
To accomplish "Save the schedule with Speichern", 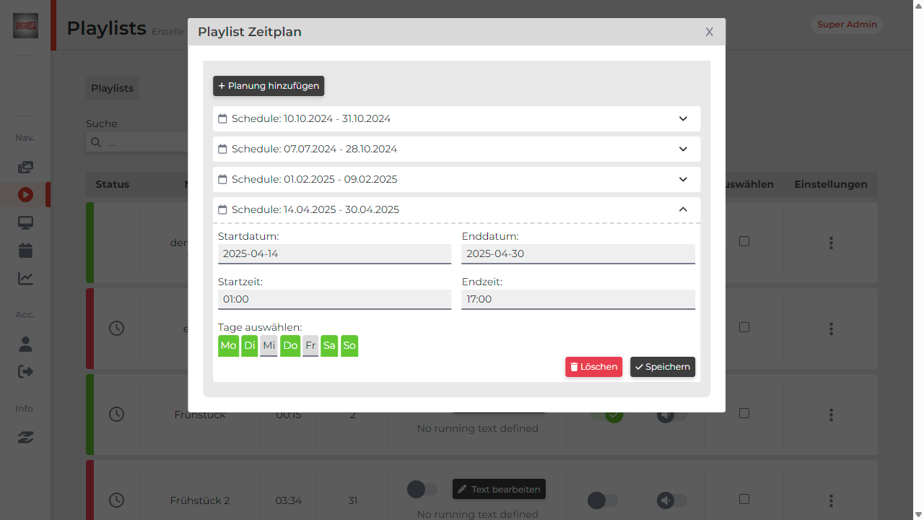I will point(662,367).
